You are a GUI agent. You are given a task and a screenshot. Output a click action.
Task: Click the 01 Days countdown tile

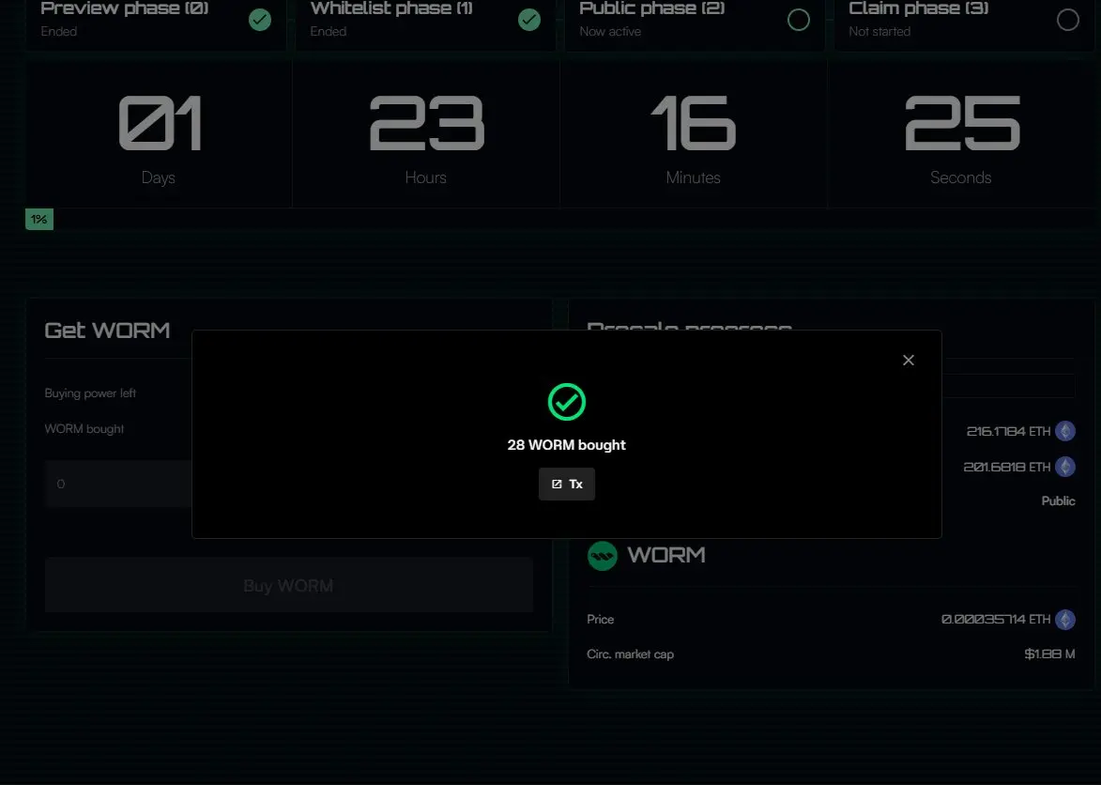159,133
